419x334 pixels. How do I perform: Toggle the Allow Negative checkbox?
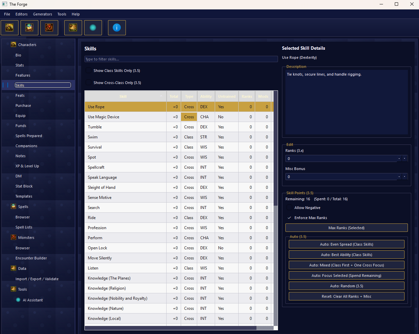tap(289, 207)
